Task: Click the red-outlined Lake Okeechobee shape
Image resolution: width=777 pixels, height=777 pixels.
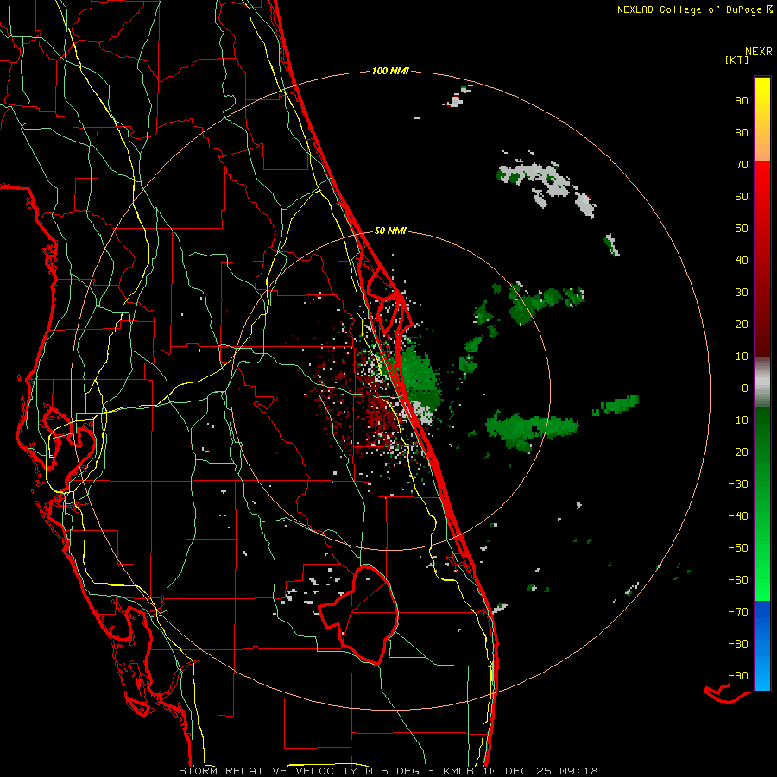Action: click(x=359, y=615)
